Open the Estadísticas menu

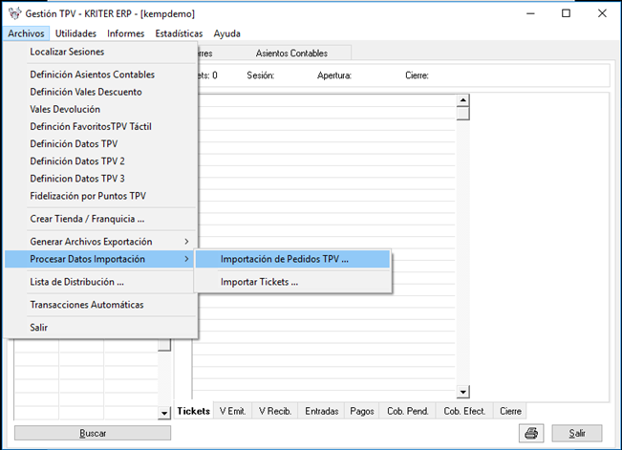coord(179,33)
